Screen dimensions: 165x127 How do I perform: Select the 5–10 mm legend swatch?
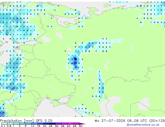[28, 124]
